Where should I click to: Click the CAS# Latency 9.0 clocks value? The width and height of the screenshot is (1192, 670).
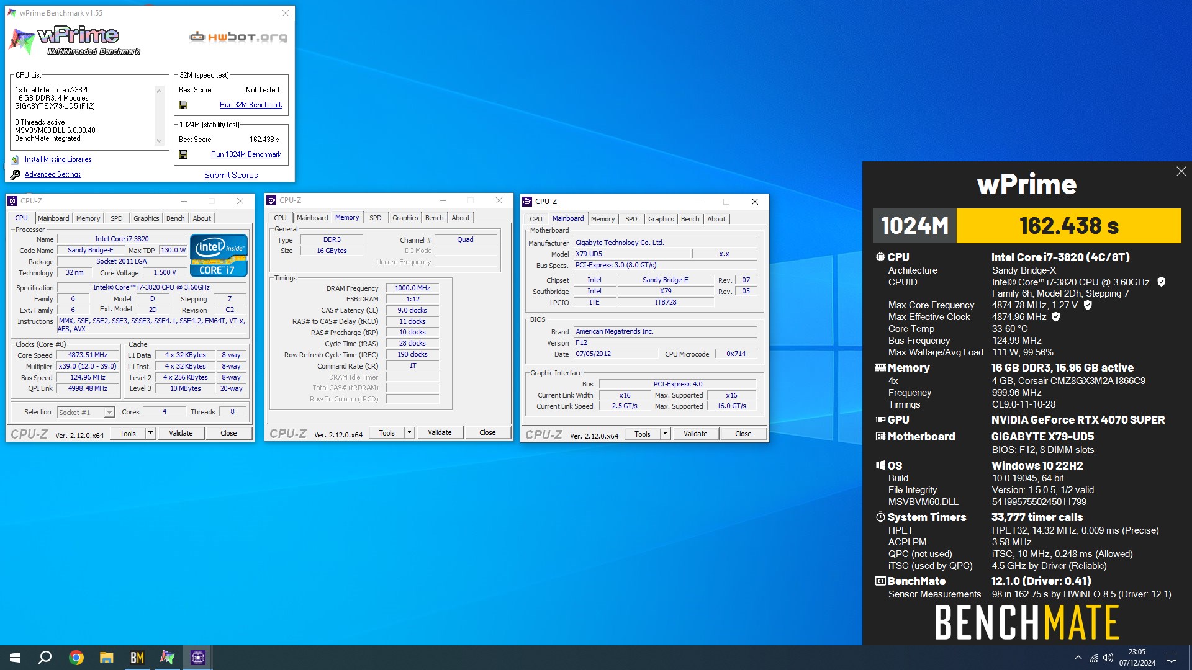tap(412, 310)
